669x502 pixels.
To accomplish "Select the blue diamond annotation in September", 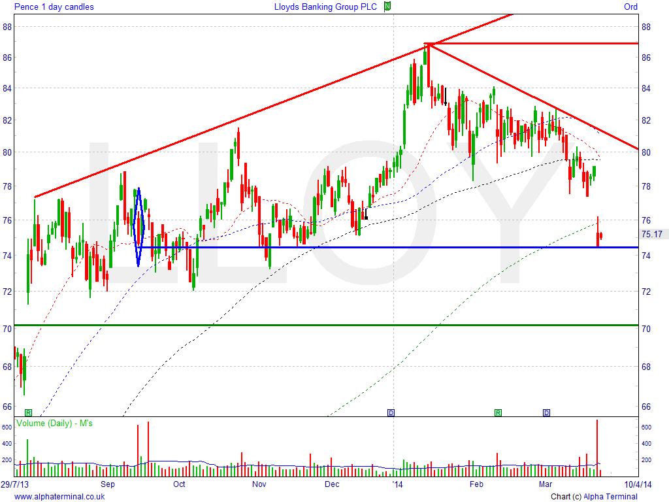I will (138, 226).
